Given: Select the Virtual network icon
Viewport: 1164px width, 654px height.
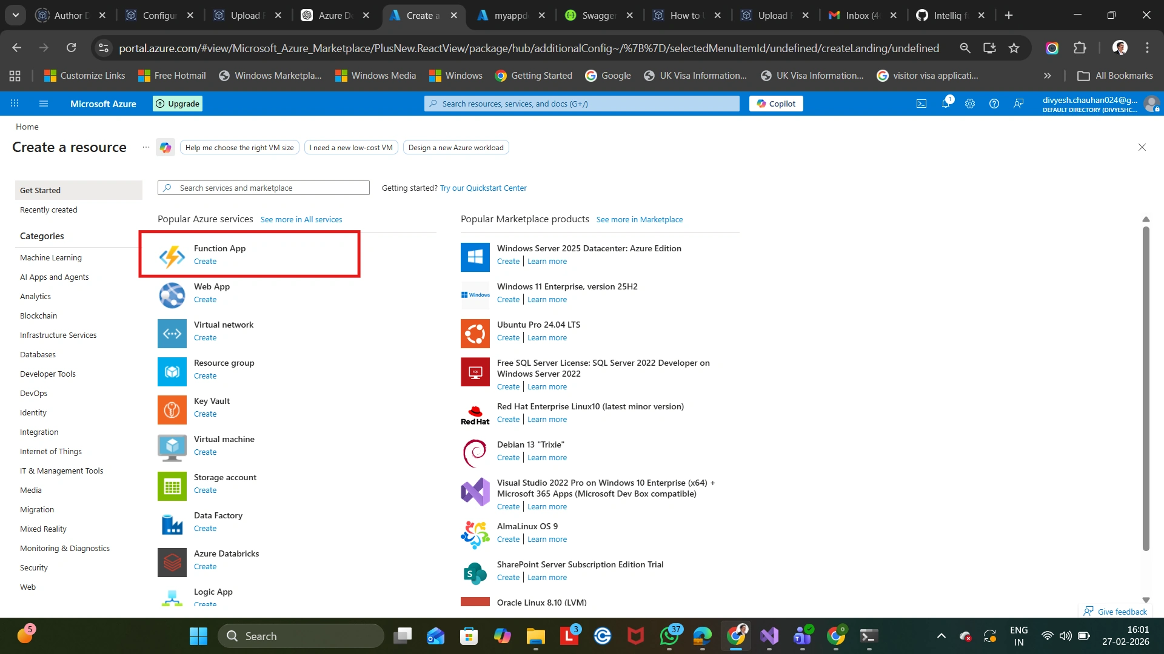Looking at the screenshot, I should click(172, 333).
